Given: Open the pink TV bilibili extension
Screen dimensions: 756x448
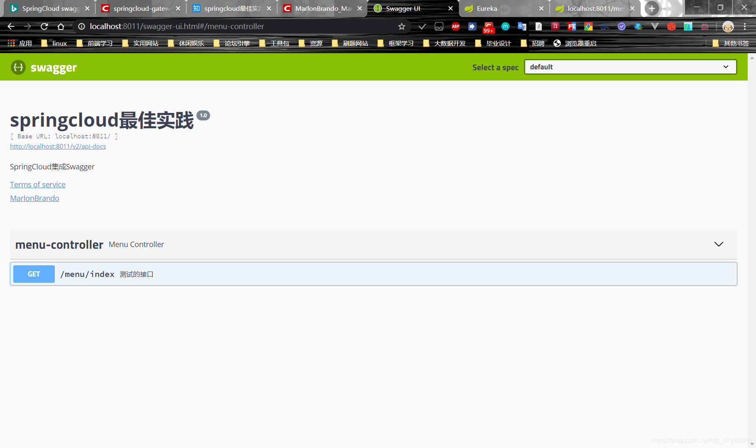Looking at the screenshot, I should coord(705,27).
